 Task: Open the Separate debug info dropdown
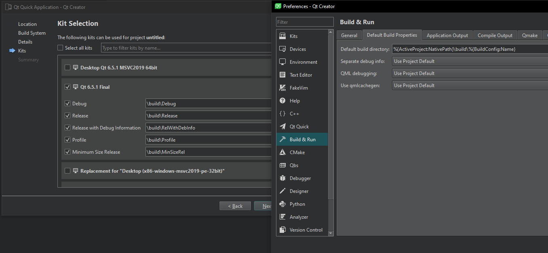470,61
